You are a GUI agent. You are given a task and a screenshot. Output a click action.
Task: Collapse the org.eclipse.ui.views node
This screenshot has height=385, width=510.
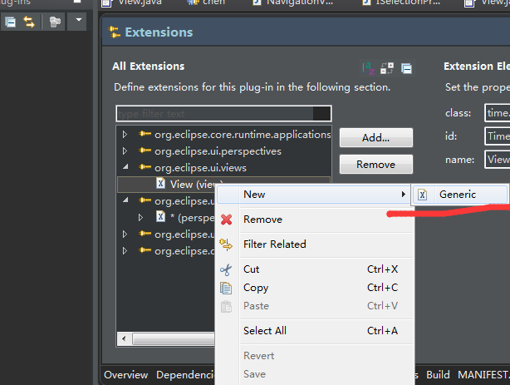125,168
